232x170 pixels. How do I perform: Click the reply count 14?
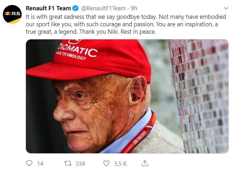(x=40, y=164)
